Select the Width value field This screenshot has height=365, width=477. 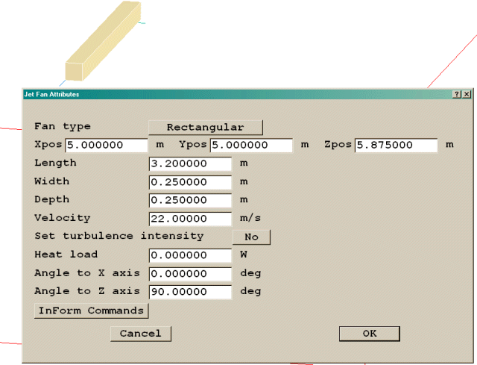pos(191,182)
